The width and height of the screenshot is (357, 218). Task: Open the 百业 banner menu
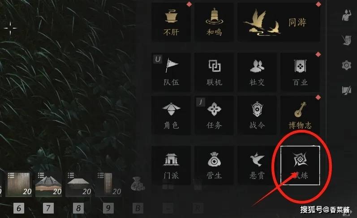click(x=300, y=73)
